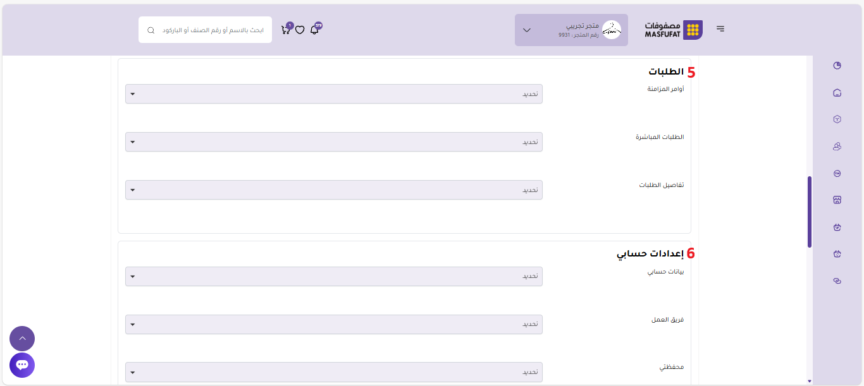Open the shopping cart
This screenshot has height=386, width=864.
285,30
